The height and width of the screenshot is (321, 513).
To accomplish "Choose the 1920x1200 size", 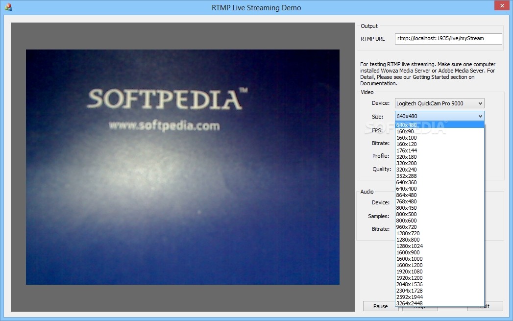I will (440, 278).
